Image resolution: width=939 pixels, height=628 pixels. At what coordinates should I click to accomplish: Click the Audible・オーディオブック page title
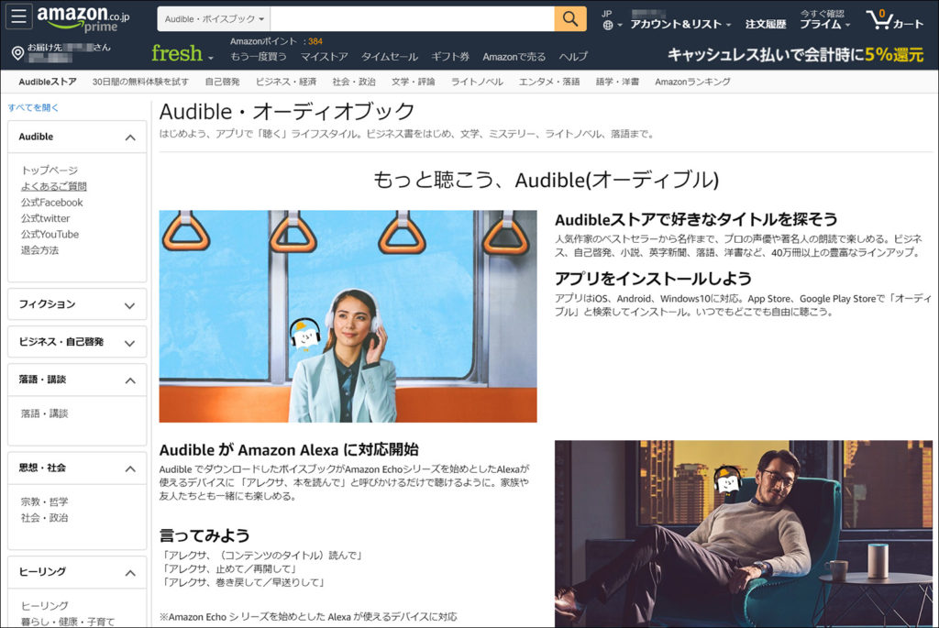tap(287, 112)
